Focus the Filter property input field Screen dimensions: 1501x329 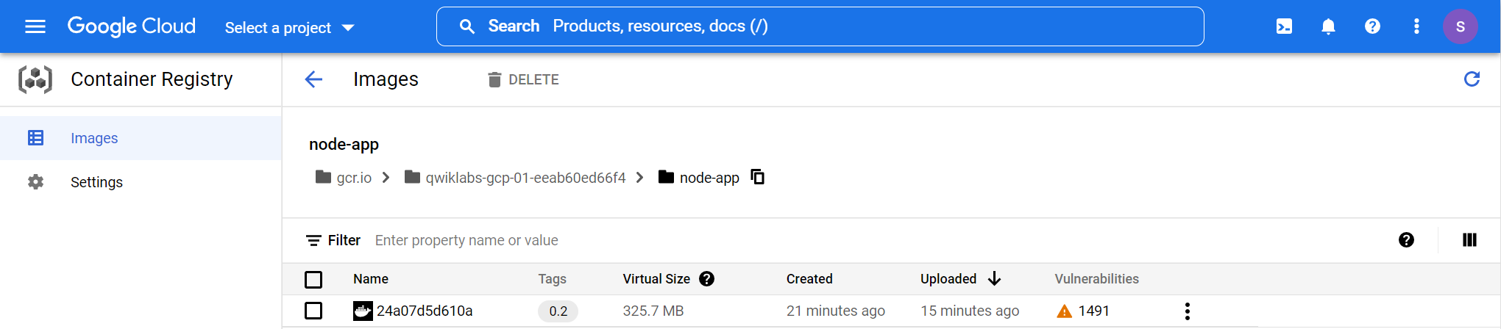pos(876,240)
